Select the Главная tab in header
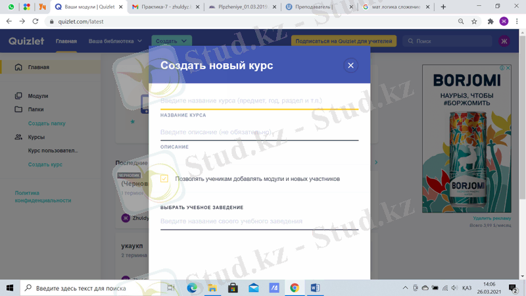 coord(66,41)
